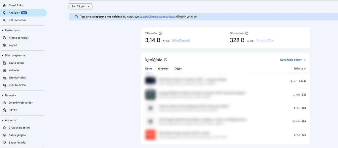The width and height of the screenshot is (338, 148).
Task: Click help icon next to Gösterimler
Action: click(x=247, y=33)
